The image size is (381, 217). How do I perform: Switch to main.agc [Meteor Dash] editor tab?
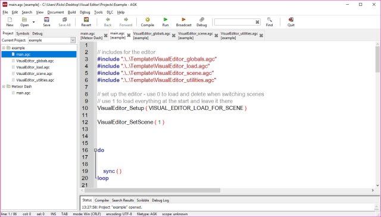tap(91, 36)
